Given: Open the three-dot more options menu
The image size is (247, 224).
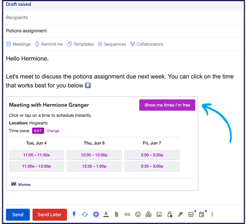Looking at the screenshot, I should tap(212, 214).
